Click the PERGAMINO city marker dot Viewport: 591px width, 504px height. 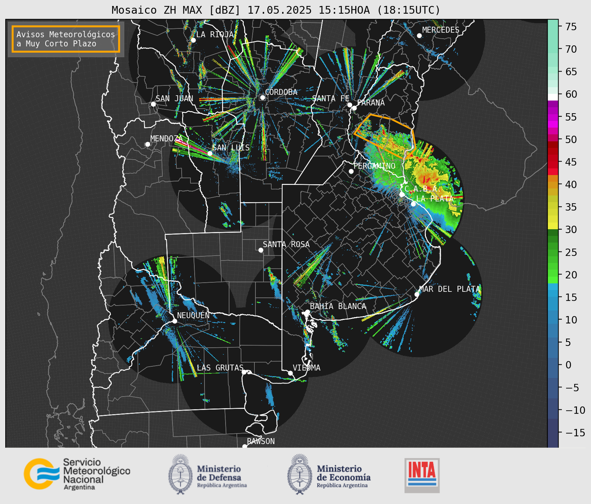coord(351,171)
